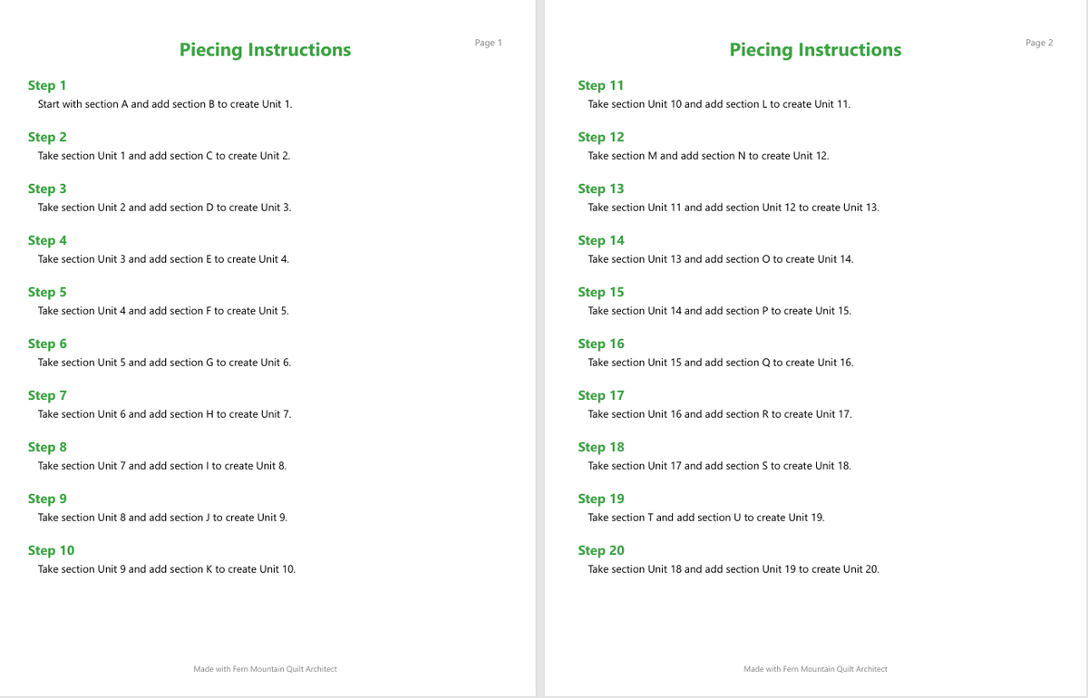Click the Step 5 heading

(47, 292)
